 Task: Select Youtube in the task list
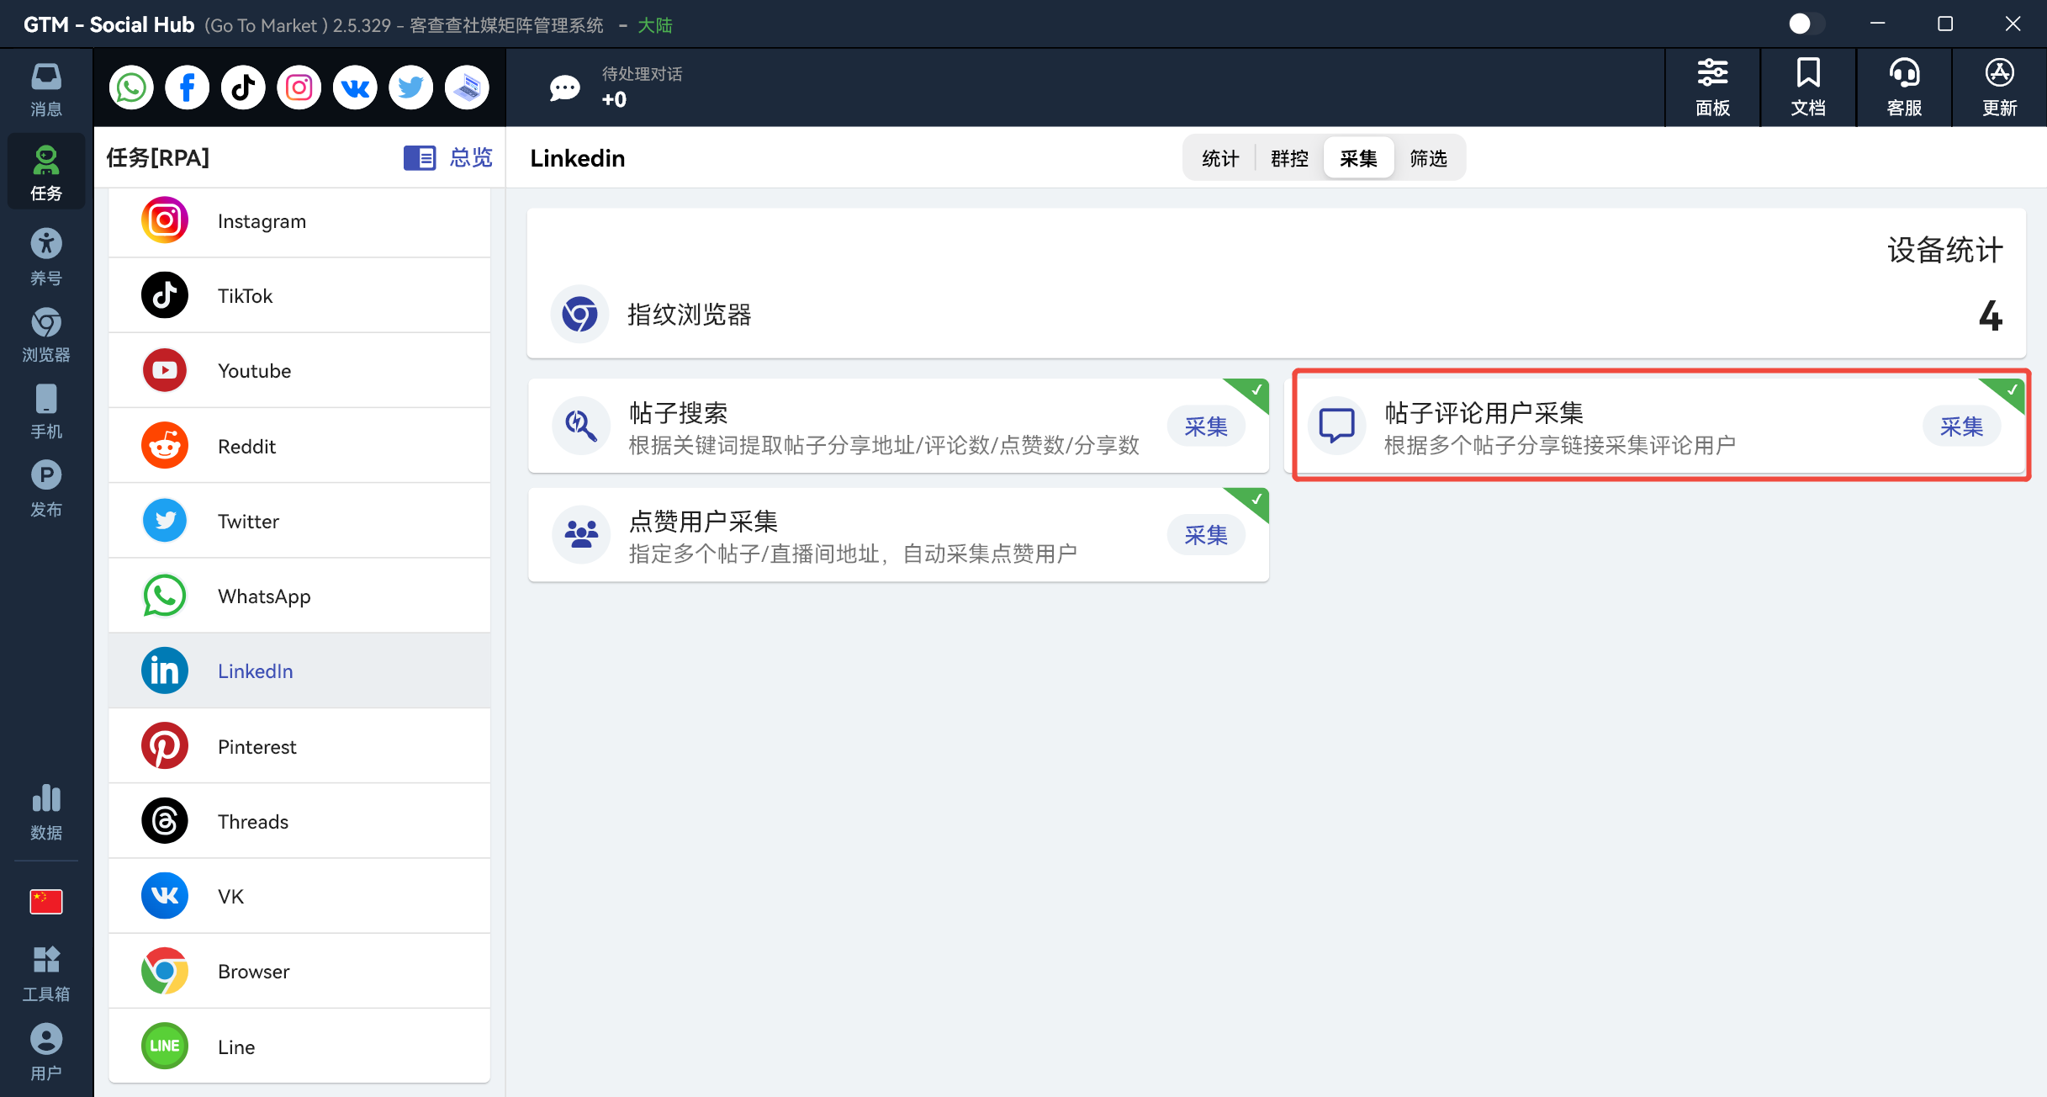click(299, 370)
